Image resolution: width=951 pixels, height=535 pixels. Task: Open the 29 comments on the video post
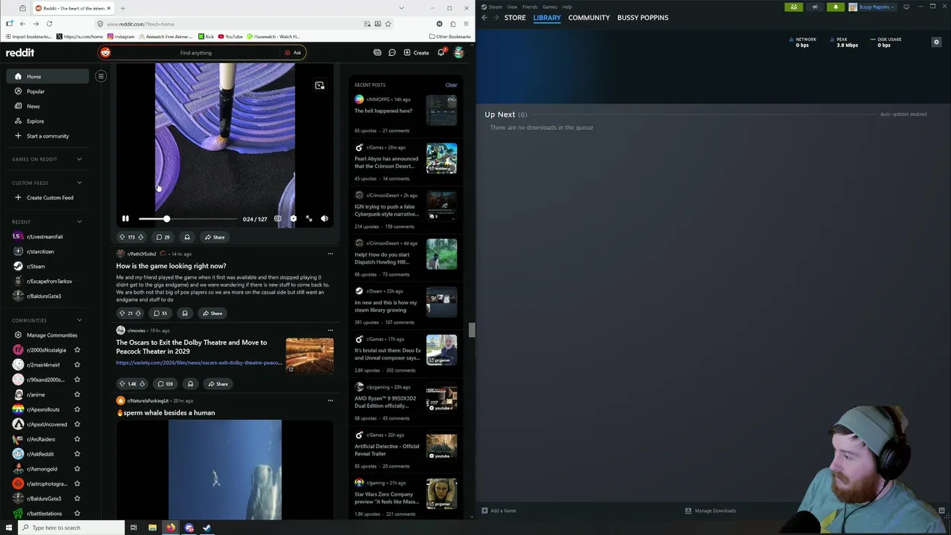click(x=163, y=237)
